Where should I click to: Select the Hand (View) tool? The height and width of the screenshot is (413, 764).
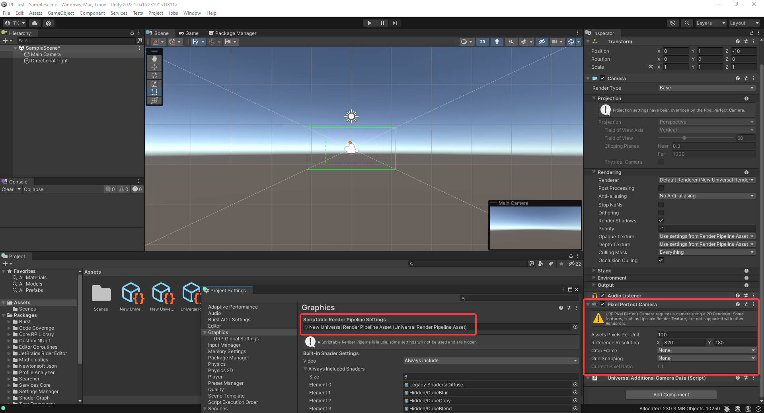[154, 58]
